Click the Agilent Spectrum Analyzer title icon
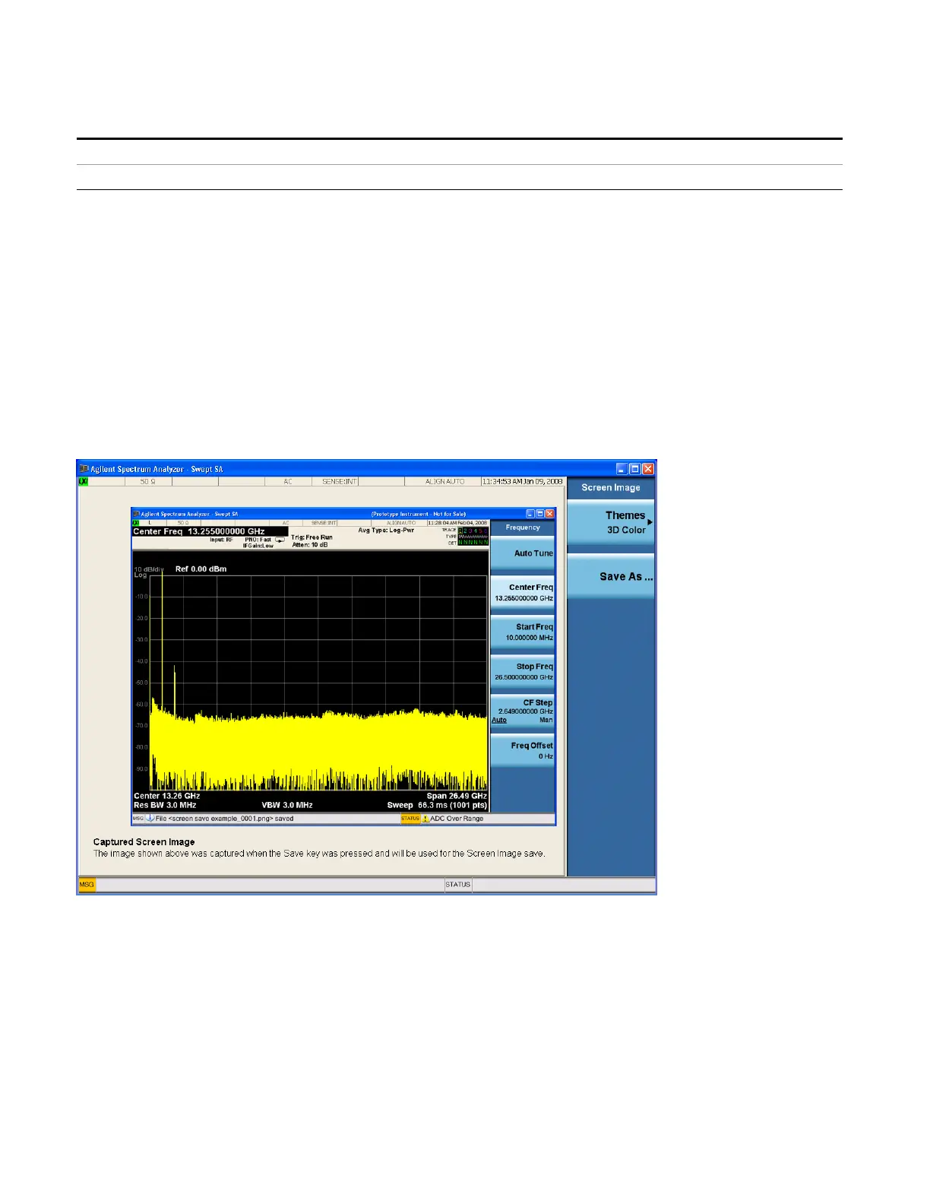930x1204 pixels. [84, 469]
